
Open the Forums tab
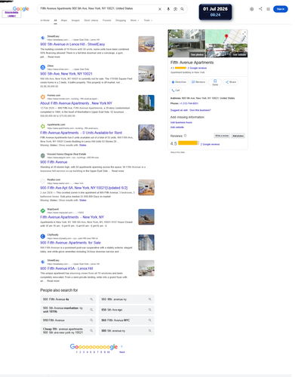tap(108, 20)
